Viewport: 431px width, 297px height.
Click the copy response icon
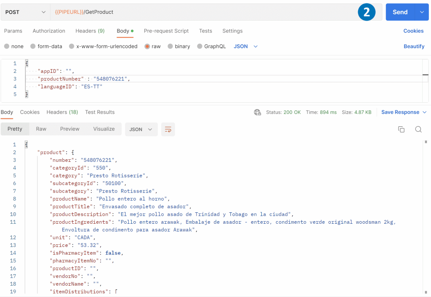[x=401, y=129]
